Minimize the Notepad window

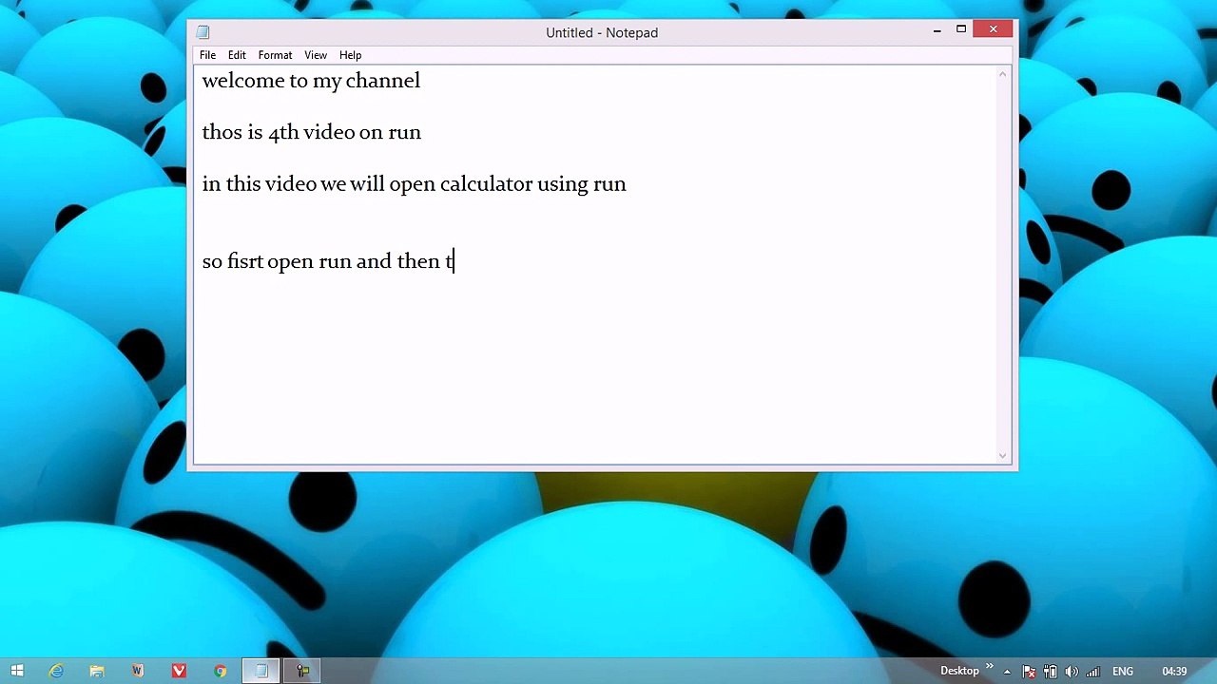(937, 30)
